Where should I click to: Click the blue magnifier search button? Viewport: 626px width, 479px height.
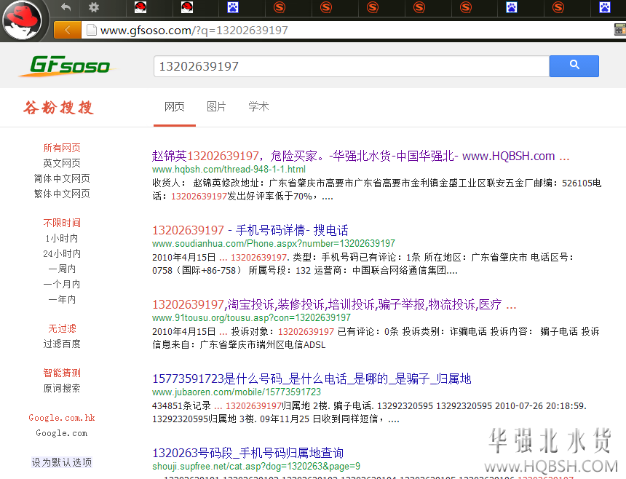574,66
